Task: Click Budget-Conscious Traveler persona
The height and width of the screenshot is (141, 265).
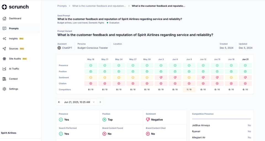Action: point(93,48)
